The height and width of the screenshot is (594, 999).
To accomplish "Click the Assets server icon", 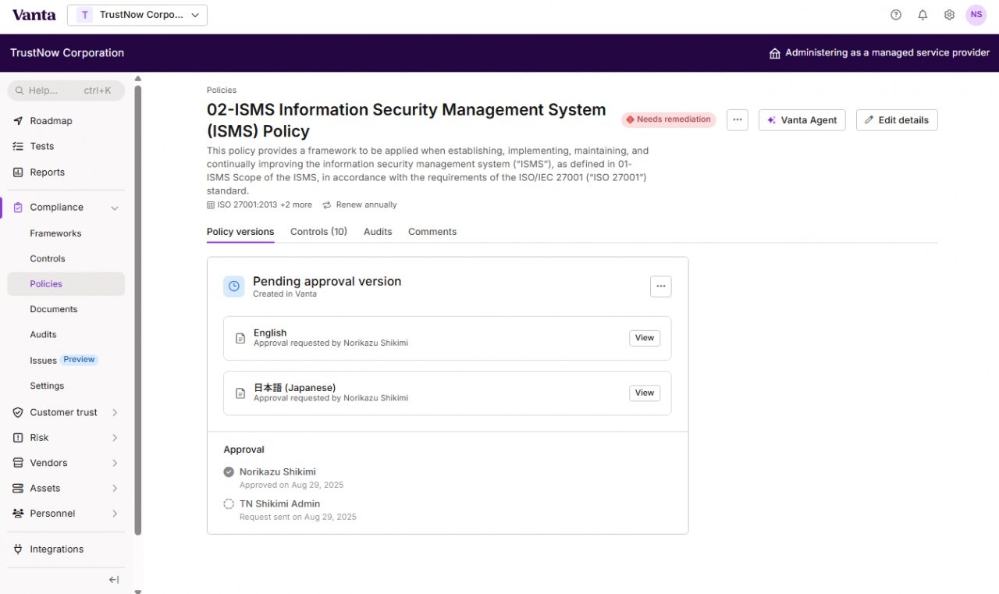I will 18,488.
